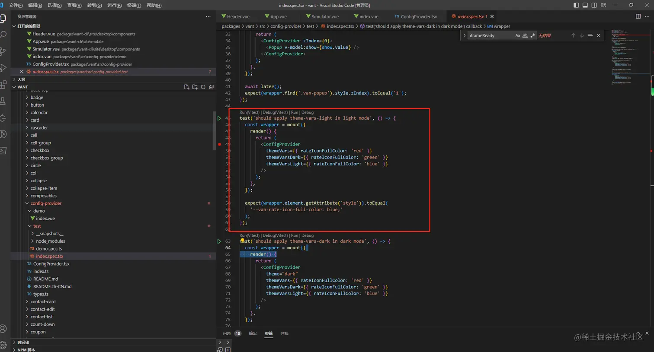Screen dimensions: 654x352
Task: Open the Explorer view in activity bar
Action: coord(3,18)
